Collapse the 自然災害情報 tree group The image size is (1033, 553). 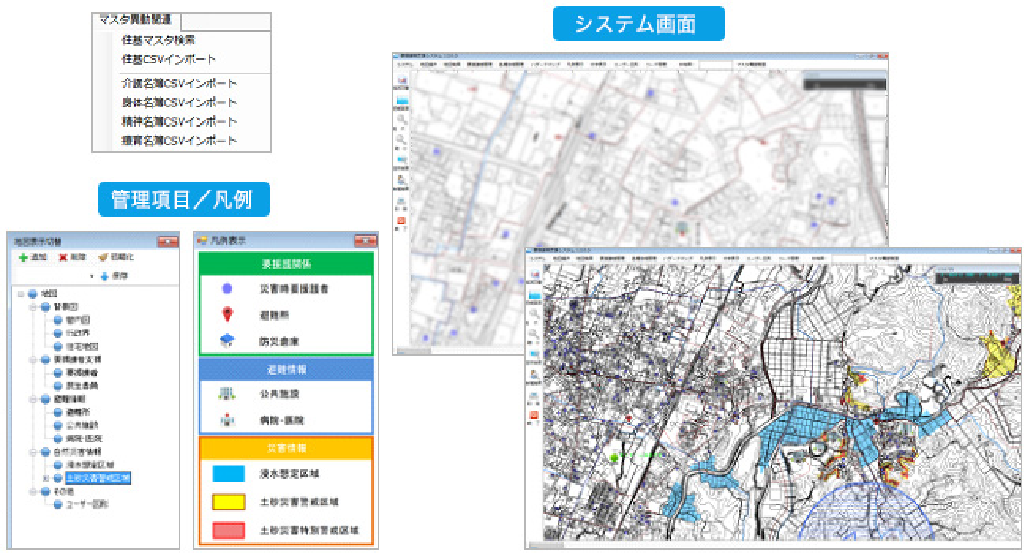click(x=33, y=452)
